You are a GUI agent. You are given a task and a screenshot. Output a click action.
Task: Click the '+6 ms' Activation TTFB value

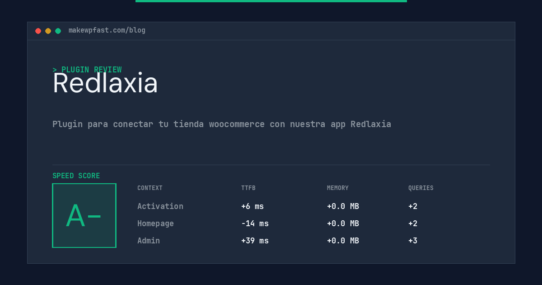pos(252,206)
